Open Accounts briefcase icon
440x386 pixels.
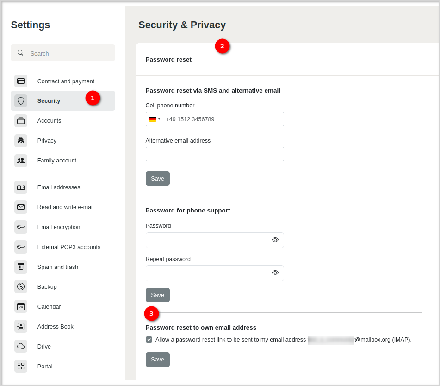click(x=21, y=121)
